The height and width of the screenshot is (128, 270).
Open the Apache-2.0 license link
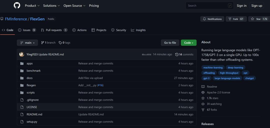click(x=218, y=92)
